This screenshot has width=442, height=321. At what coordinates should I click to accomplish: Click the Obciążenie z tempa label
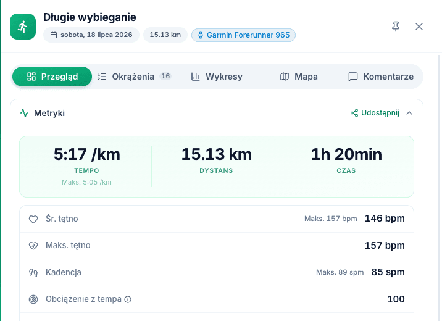(84, 299)
